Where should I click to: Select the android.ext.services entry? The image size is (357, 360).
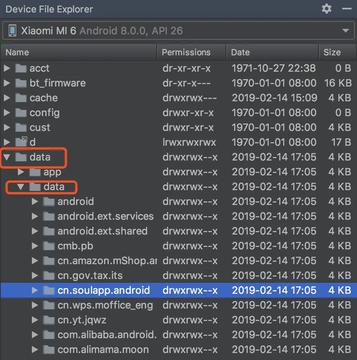tap(105, 216)
